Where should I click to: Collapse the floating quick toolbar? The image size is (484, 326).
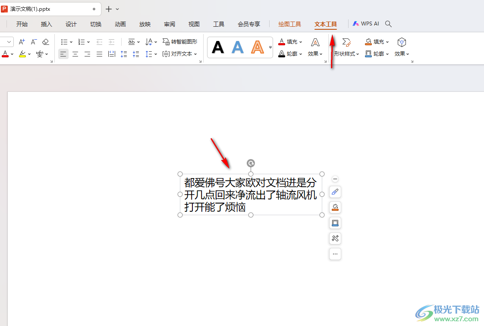click(335, 179)
